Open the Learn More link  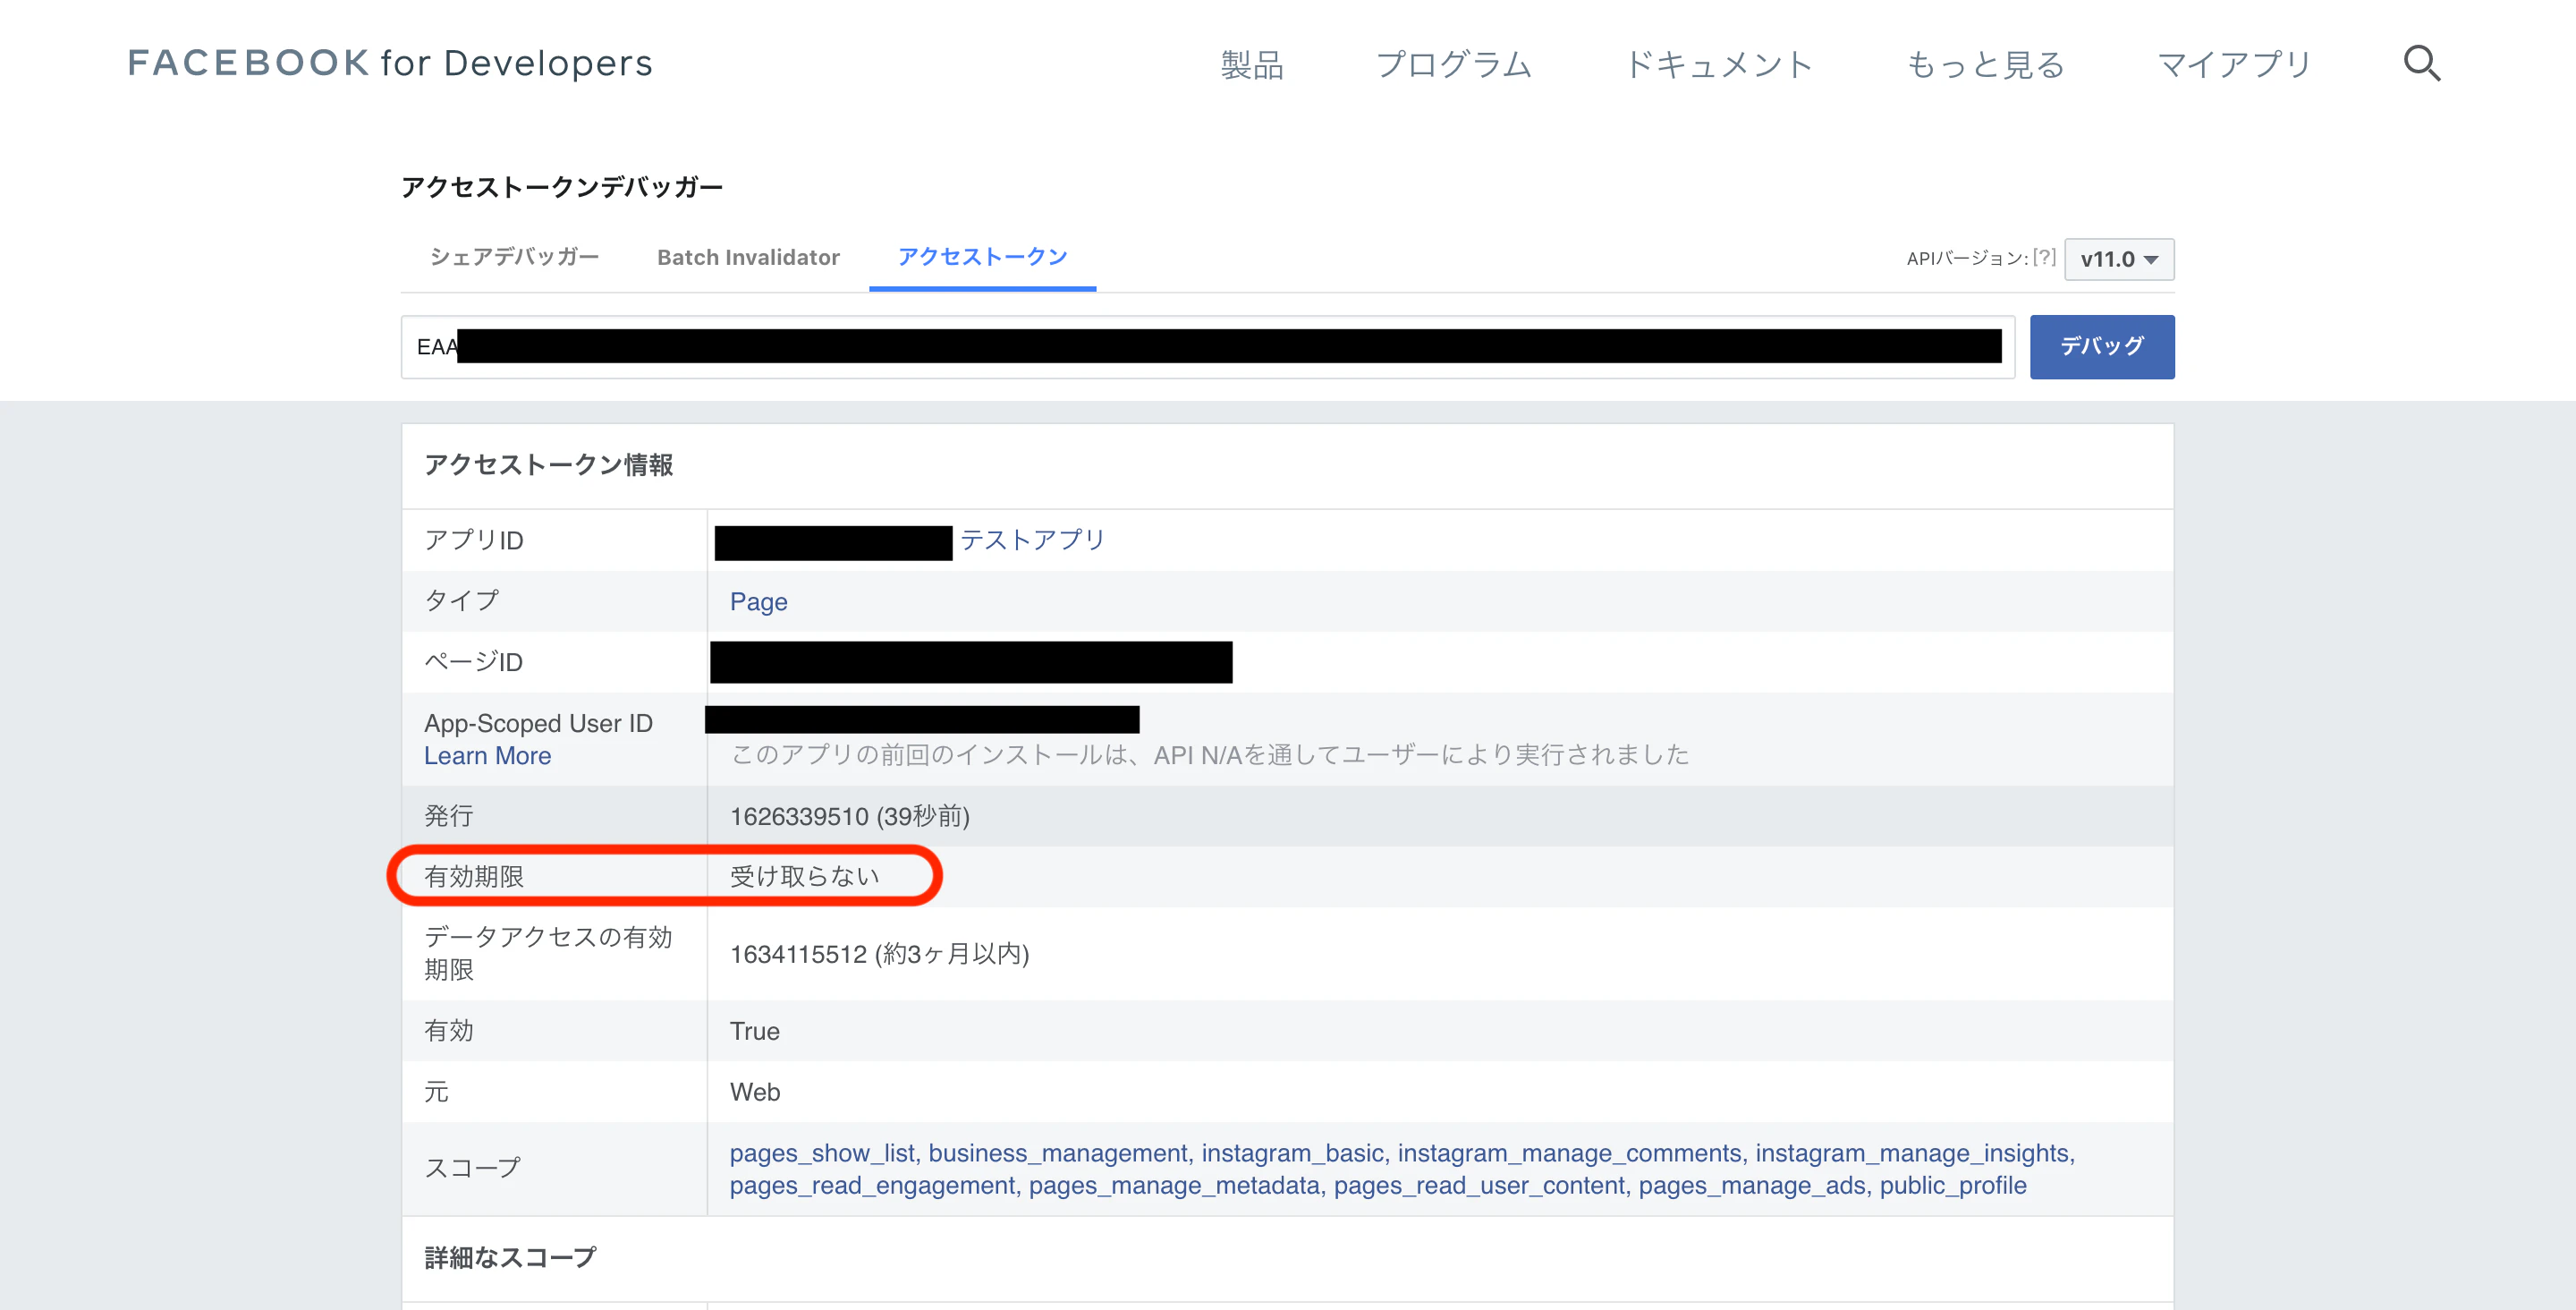pyautogui.click(x=487, y=755)
